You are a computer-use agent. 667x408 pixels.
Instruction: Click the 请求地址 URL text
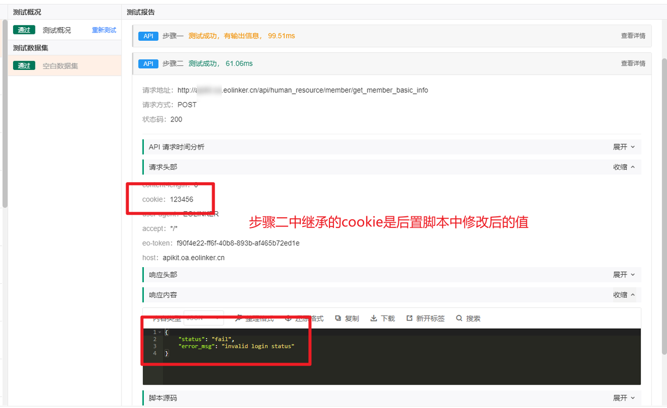tap(303, 90)
